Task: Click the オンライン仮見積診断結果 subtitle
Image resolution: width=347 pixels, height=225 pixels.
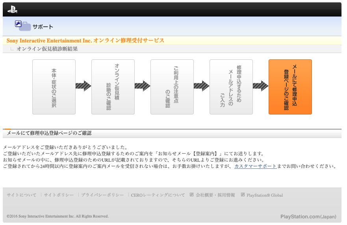Action: coord(47,49)
